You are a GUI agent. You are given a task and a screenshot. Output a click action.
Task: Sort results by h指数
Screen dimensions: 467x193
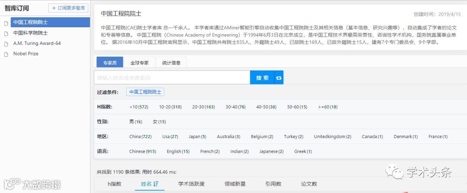coord(114,184)
